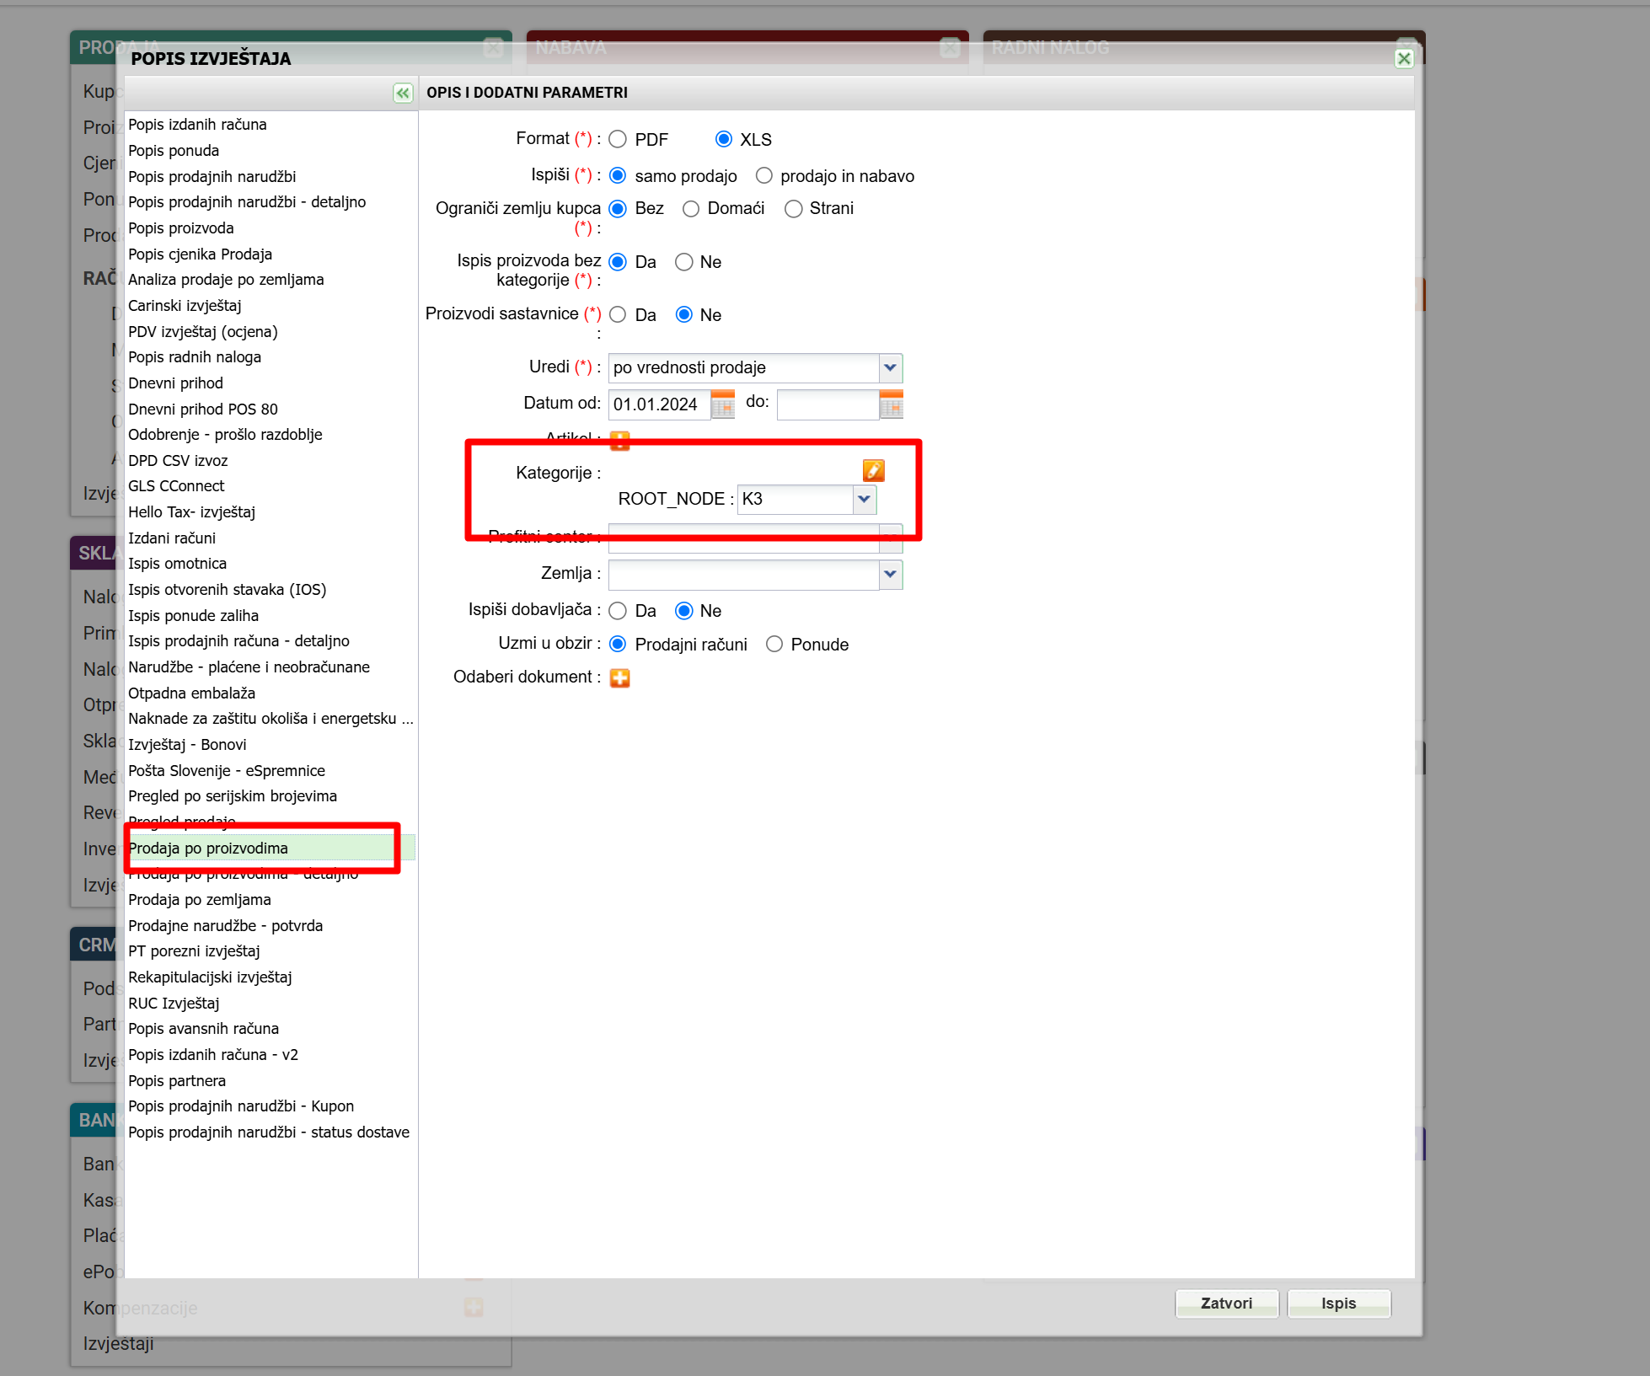Open the Uredi sort dropdown
The image size is (1650, 1376).
click(890, 367)
